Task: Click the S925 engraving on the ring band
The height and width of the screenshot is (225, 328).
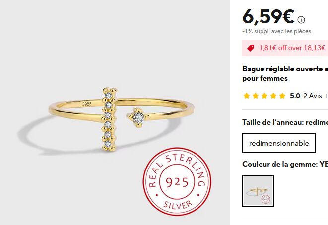Action: [87, 104]
